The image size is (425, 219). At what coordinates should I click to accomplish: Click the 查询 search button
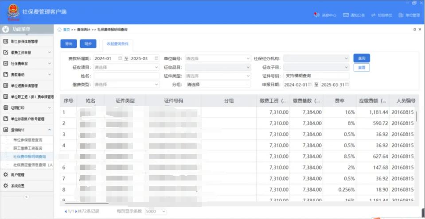(x=362, y=58)
